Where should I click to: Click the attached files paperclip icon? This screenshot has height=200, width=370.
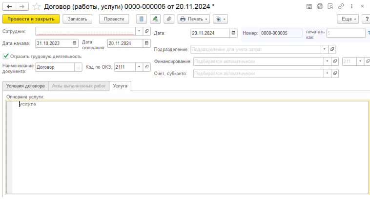click(x=169, y=19)
